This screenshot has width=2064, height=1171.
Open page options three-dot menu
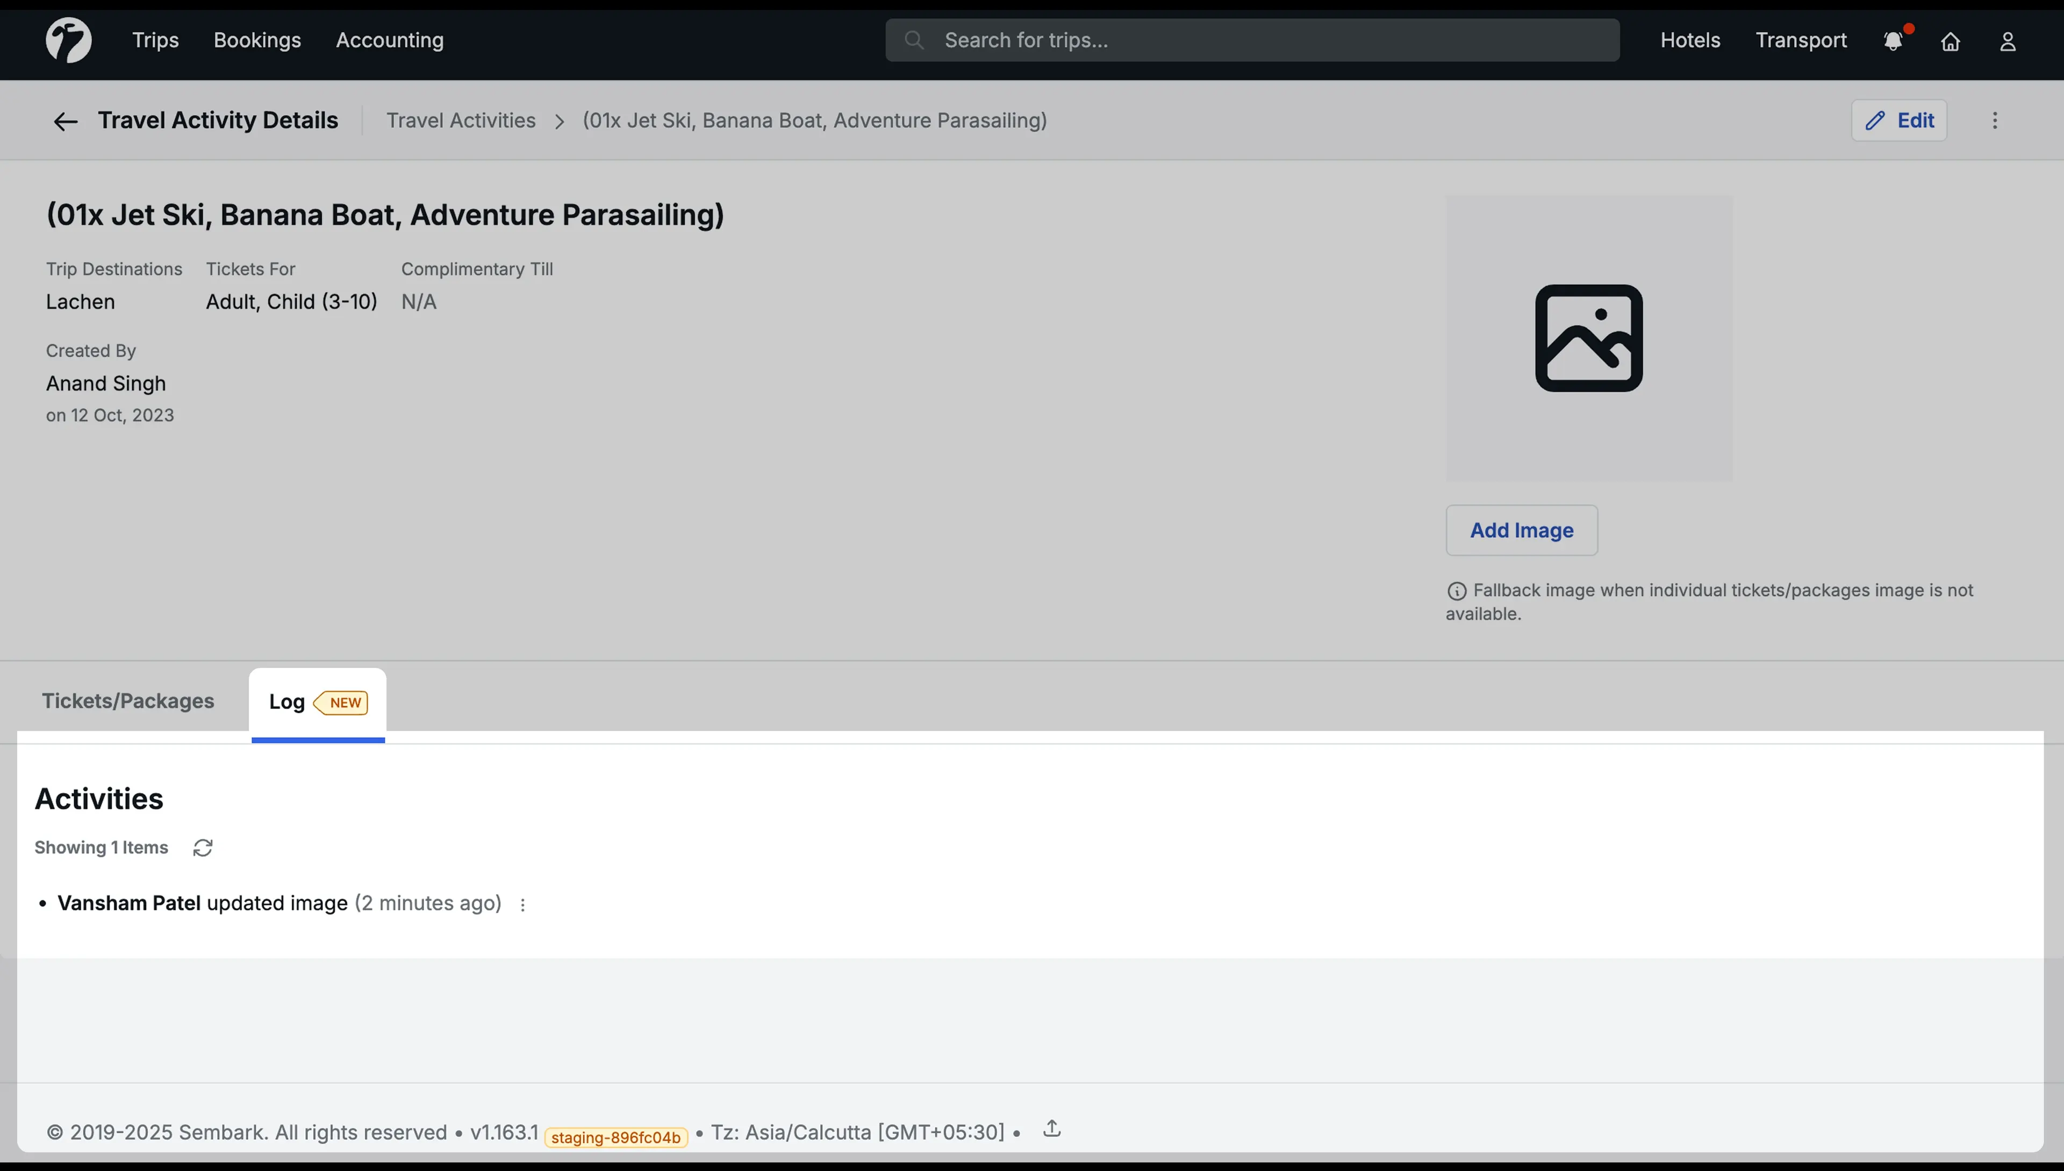tap(1995, 121)
